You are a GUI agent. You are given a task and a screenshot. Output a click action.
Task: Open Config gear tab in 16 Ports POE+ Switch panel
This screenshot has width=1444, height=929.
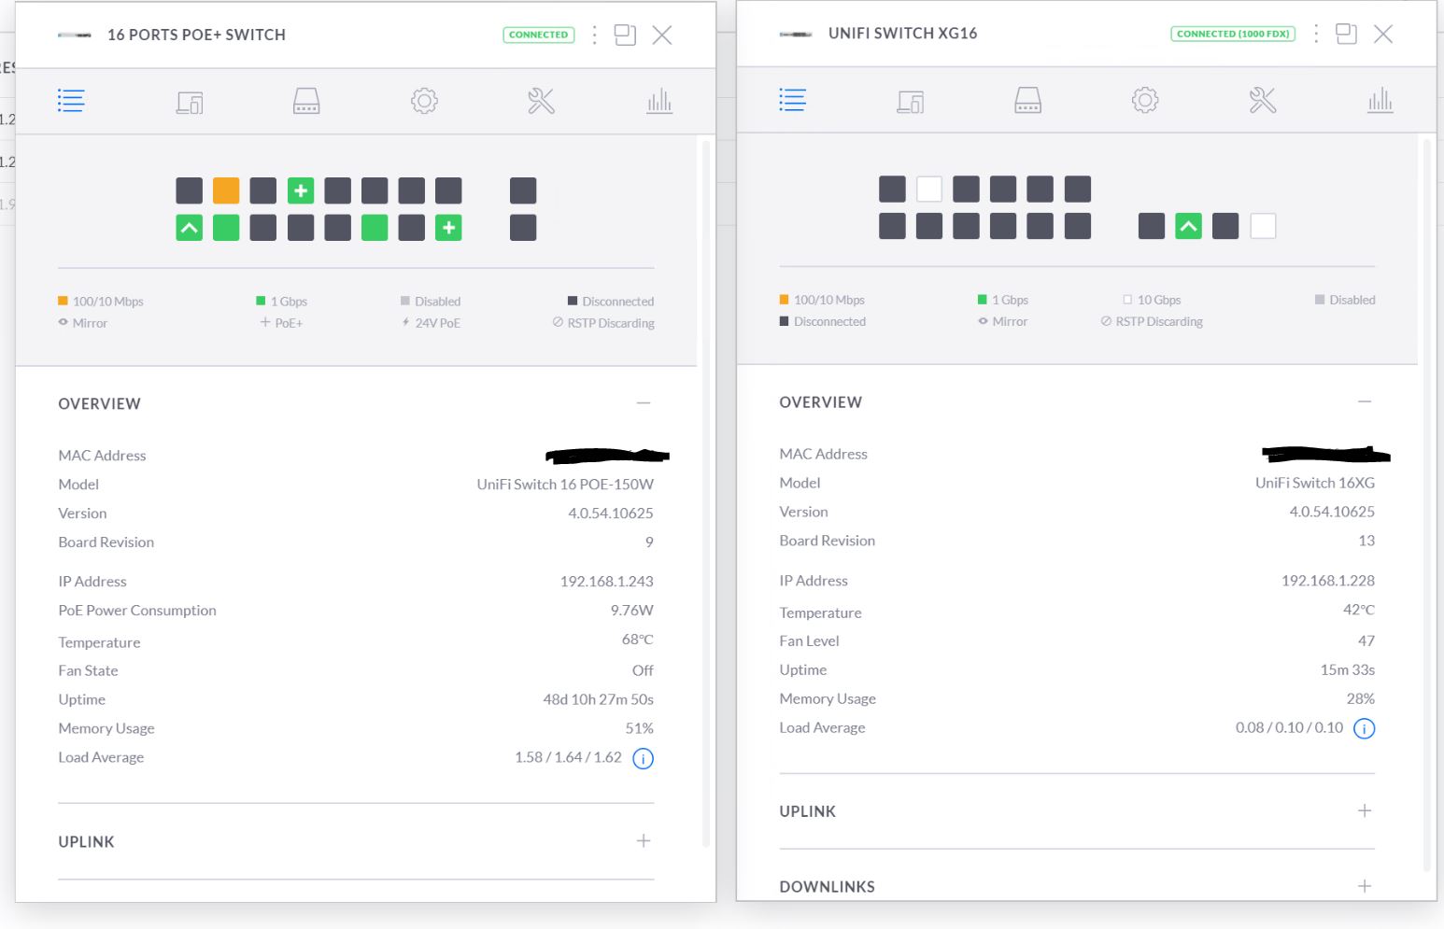pyautogui.click(x=424, y=101)
